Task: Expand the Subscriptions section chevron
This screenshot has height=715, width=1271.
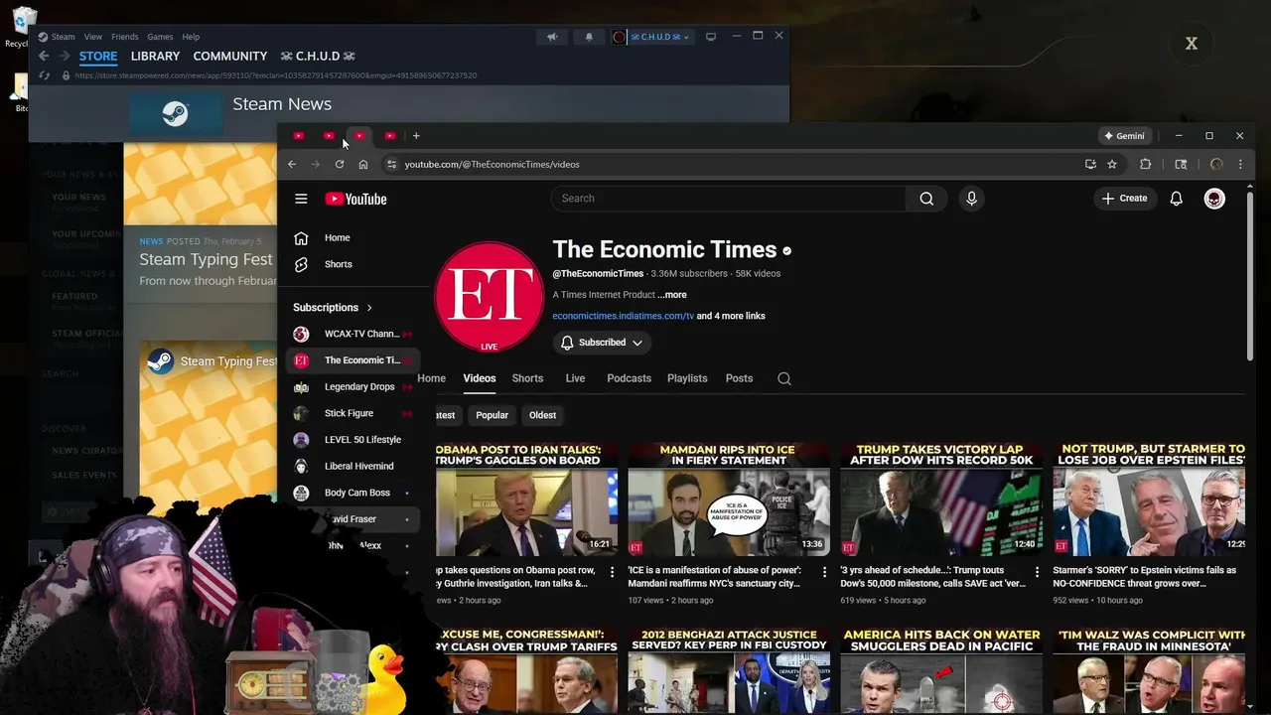Action: coord(369,308)
